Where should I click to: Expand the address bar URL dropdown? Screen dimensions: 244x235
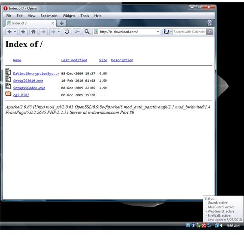pyautogui.click(x=158, y=32)
